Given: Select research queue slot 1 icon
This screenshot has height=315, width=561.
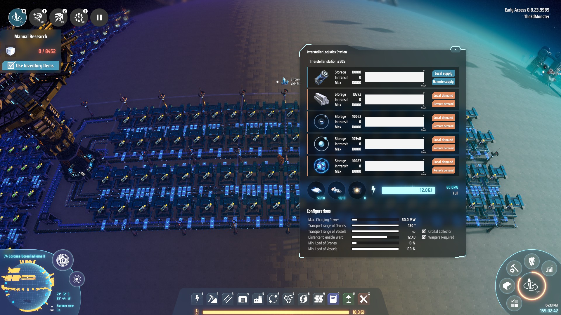Looking at the screenshot, I should coord(38,17).
